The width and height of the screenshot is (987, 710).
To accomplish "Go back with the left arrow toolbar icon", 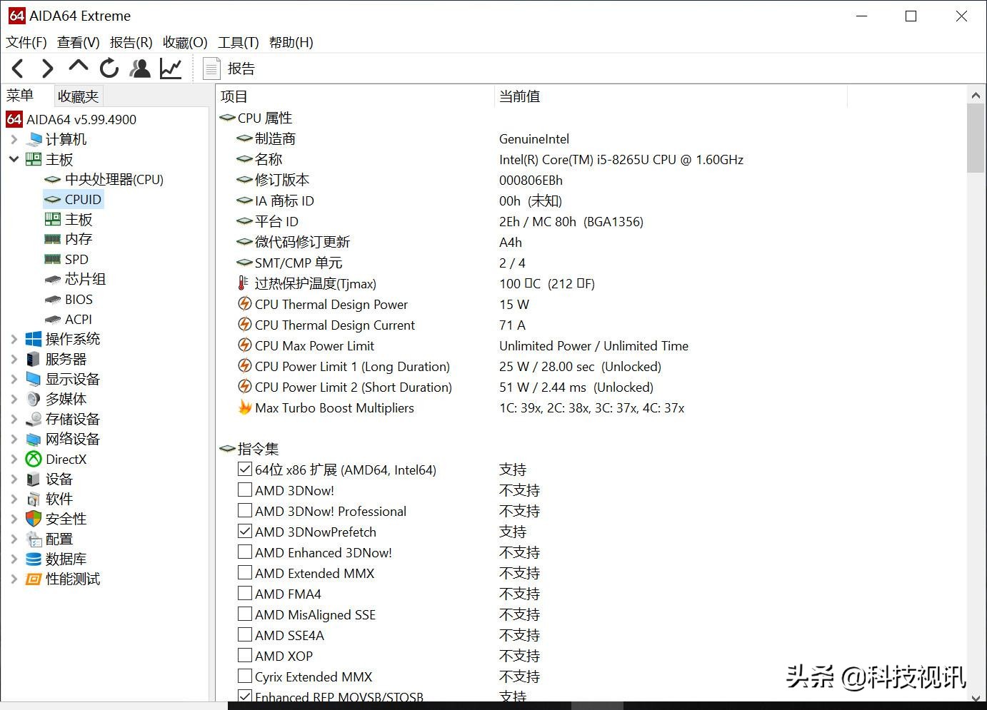I will pyautogui.click(x=18, y=69).
